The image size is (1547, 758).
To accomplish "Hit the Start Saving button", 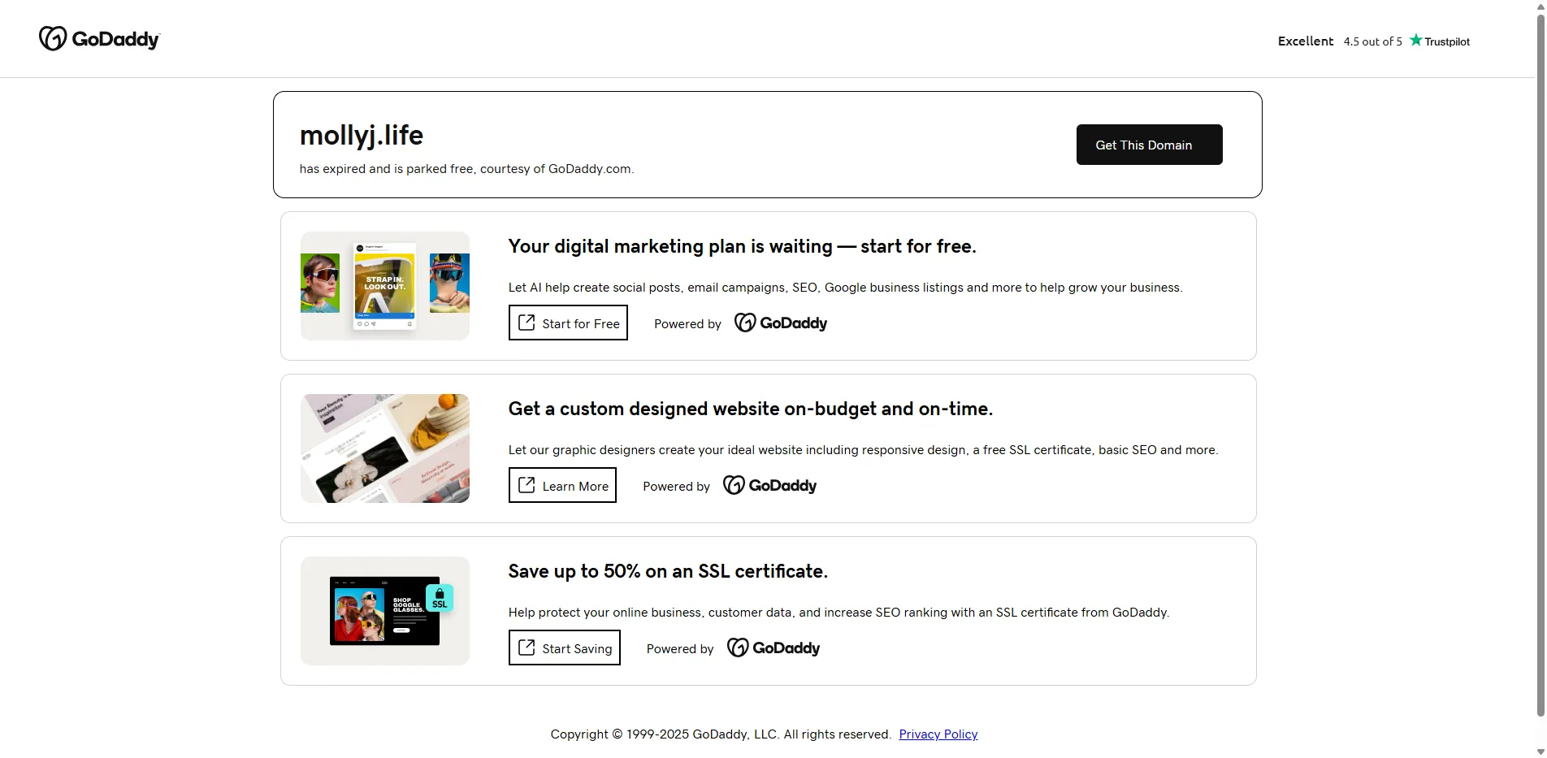I will pos(564,648).
